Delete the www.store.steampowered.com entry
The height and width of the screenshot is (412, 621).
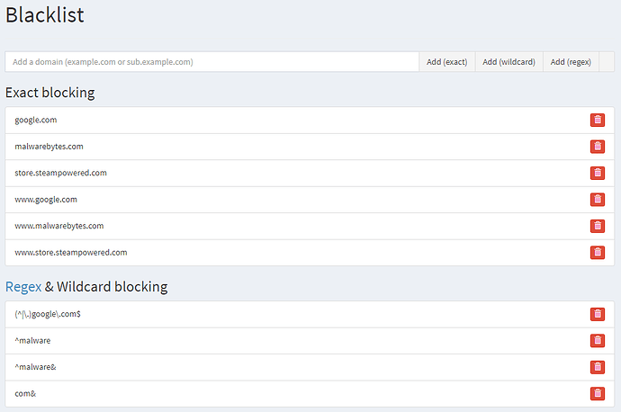(x=598, y=253)
